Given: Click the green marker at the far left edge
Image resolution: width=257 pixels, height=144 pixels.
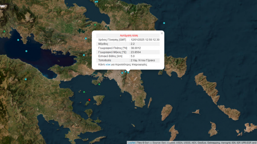Looking at the screenshot, I should [4, 32].
